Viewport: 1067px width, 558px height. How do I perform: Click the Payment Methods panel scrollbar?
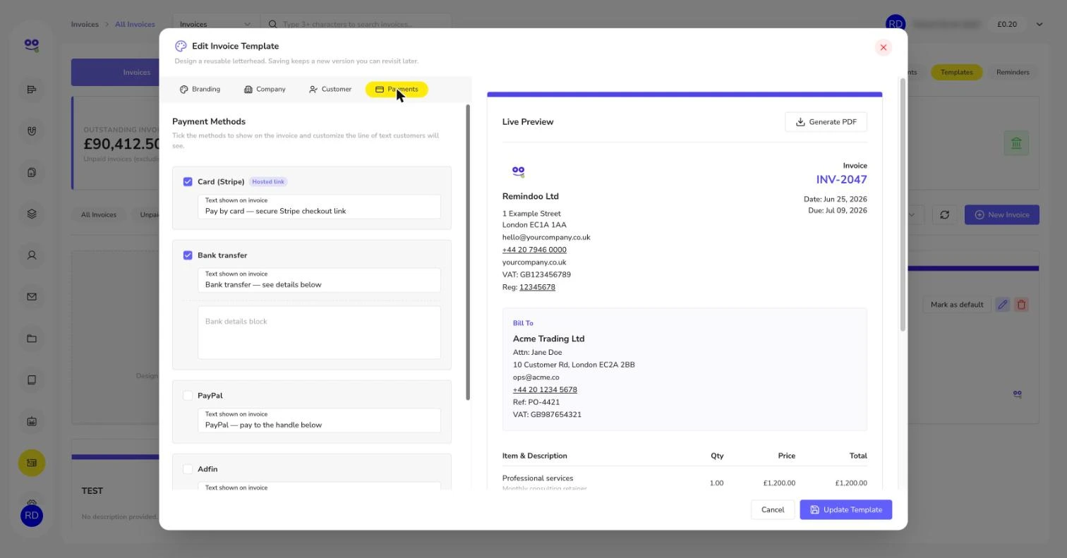pos(468,253)
